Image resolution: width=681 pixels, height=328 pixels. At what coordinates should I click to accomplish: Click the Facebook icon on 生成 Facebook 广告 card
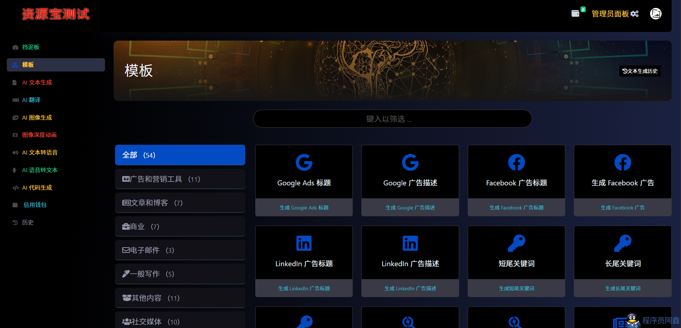[623, 162]
